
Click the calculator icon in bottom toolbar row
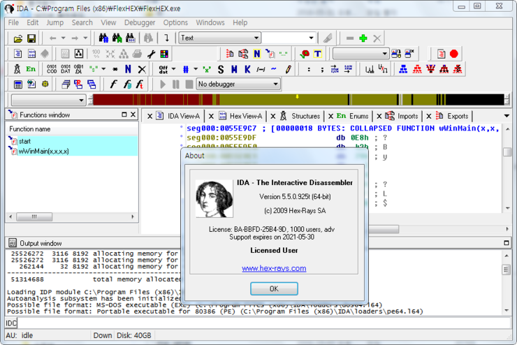[x=17, y=85]
